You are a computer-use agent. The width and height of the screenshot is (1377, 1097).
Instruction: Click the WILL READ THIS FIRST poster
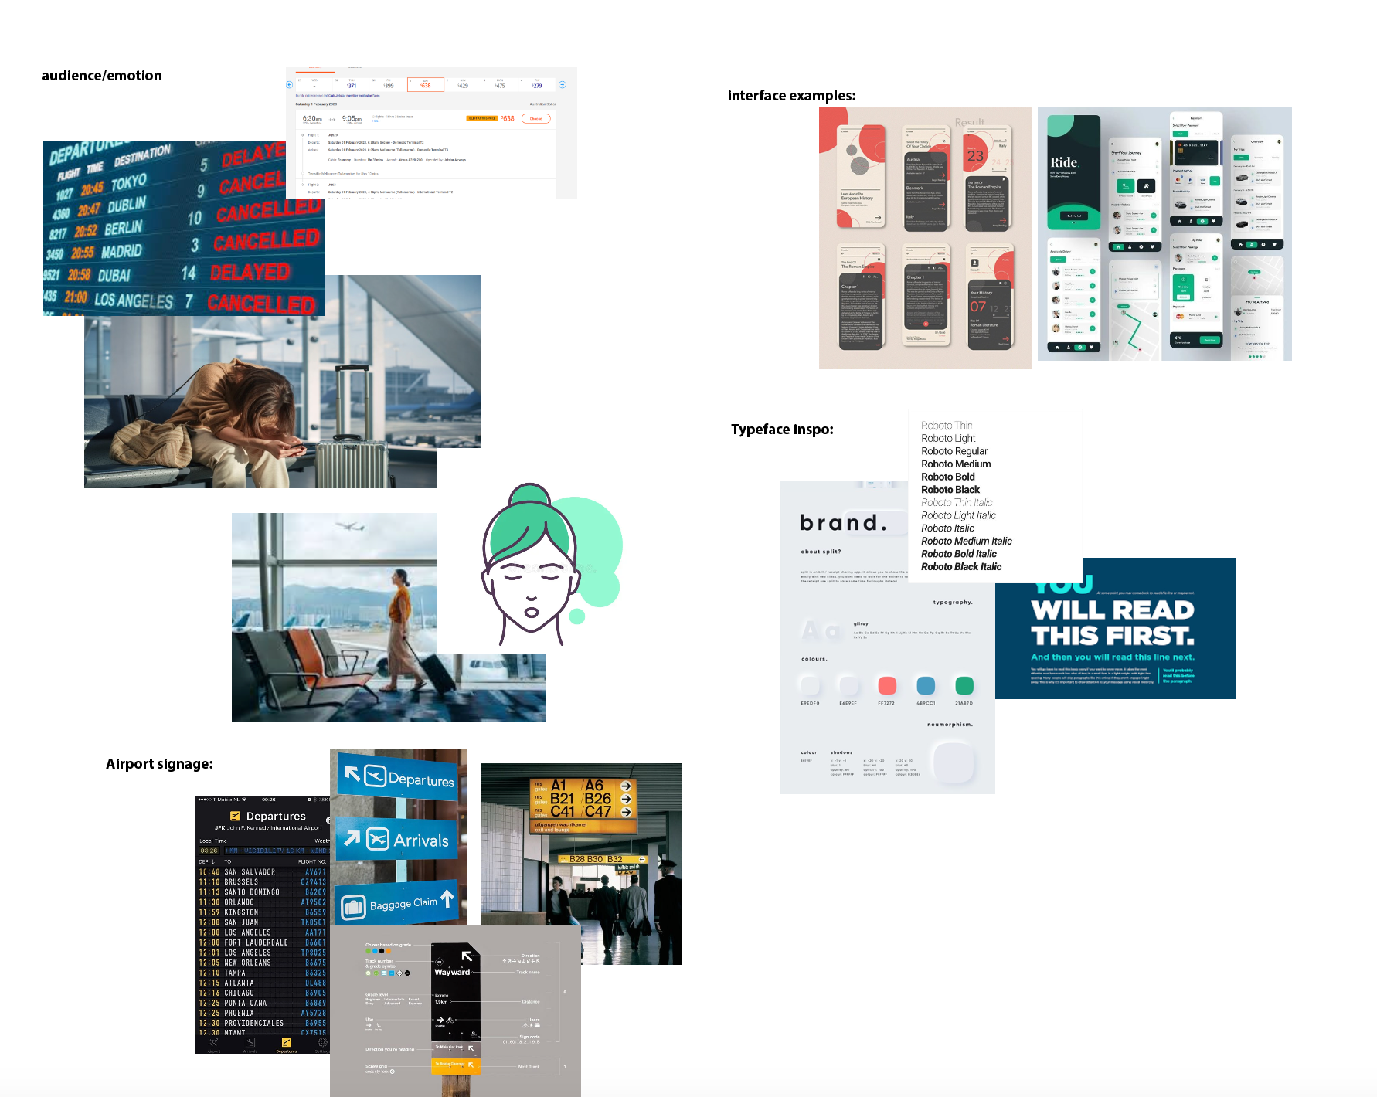[1116, 629]
